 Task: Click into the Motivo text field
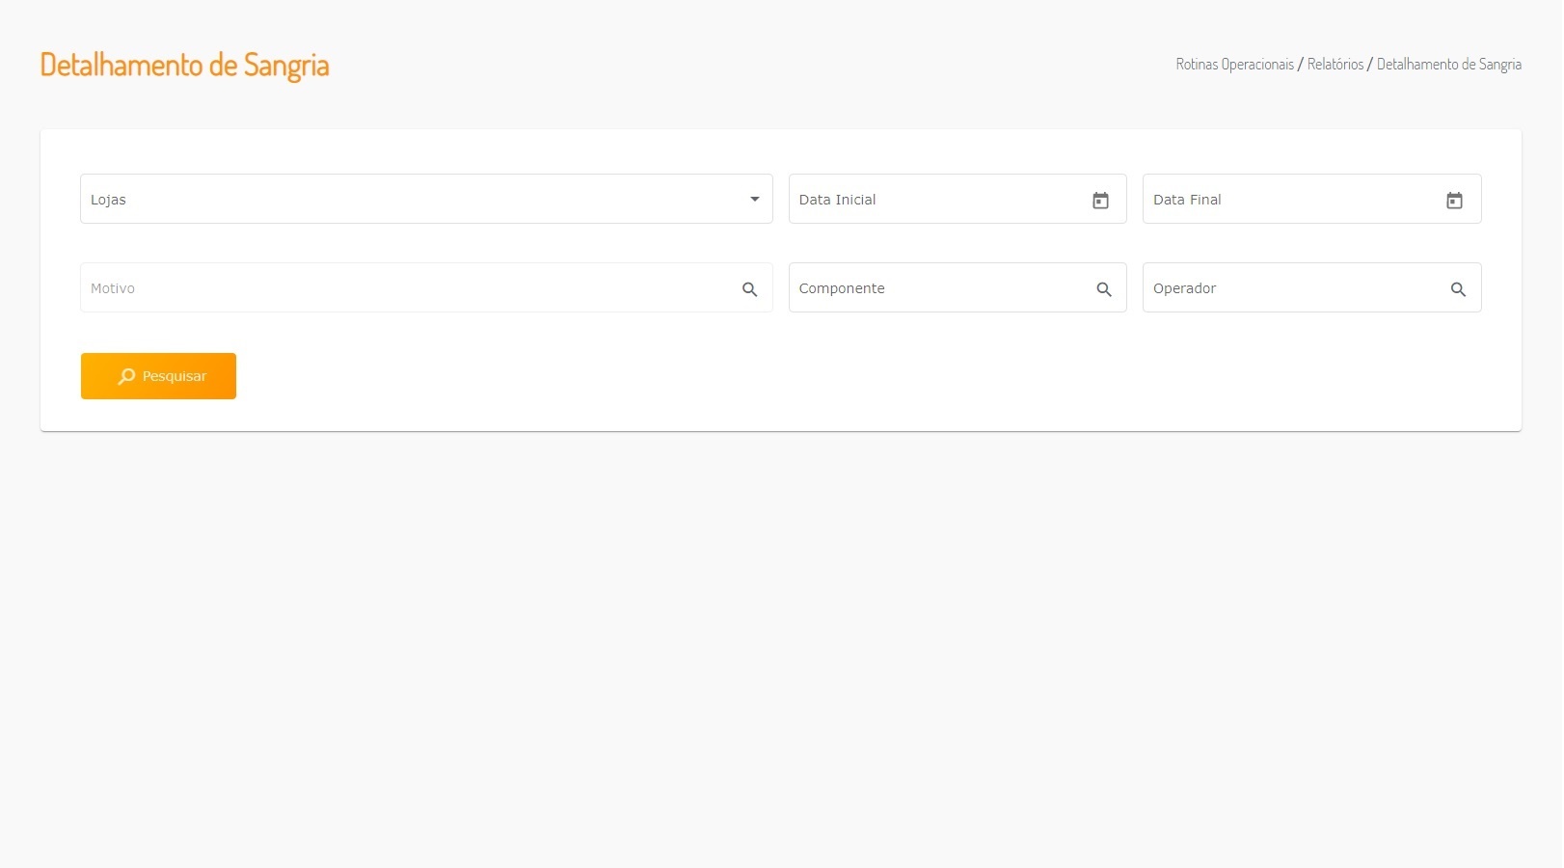pyautogui.click(x=405, y=288)
